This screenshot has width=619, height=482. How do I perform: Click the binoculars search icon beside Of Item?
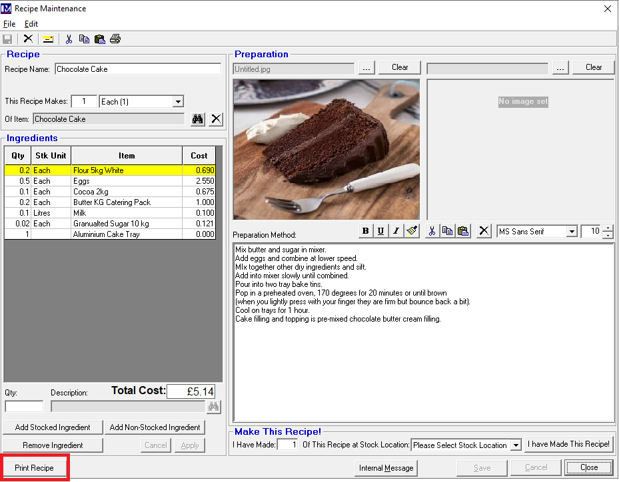pyautogui.click(x=197, y=119)
